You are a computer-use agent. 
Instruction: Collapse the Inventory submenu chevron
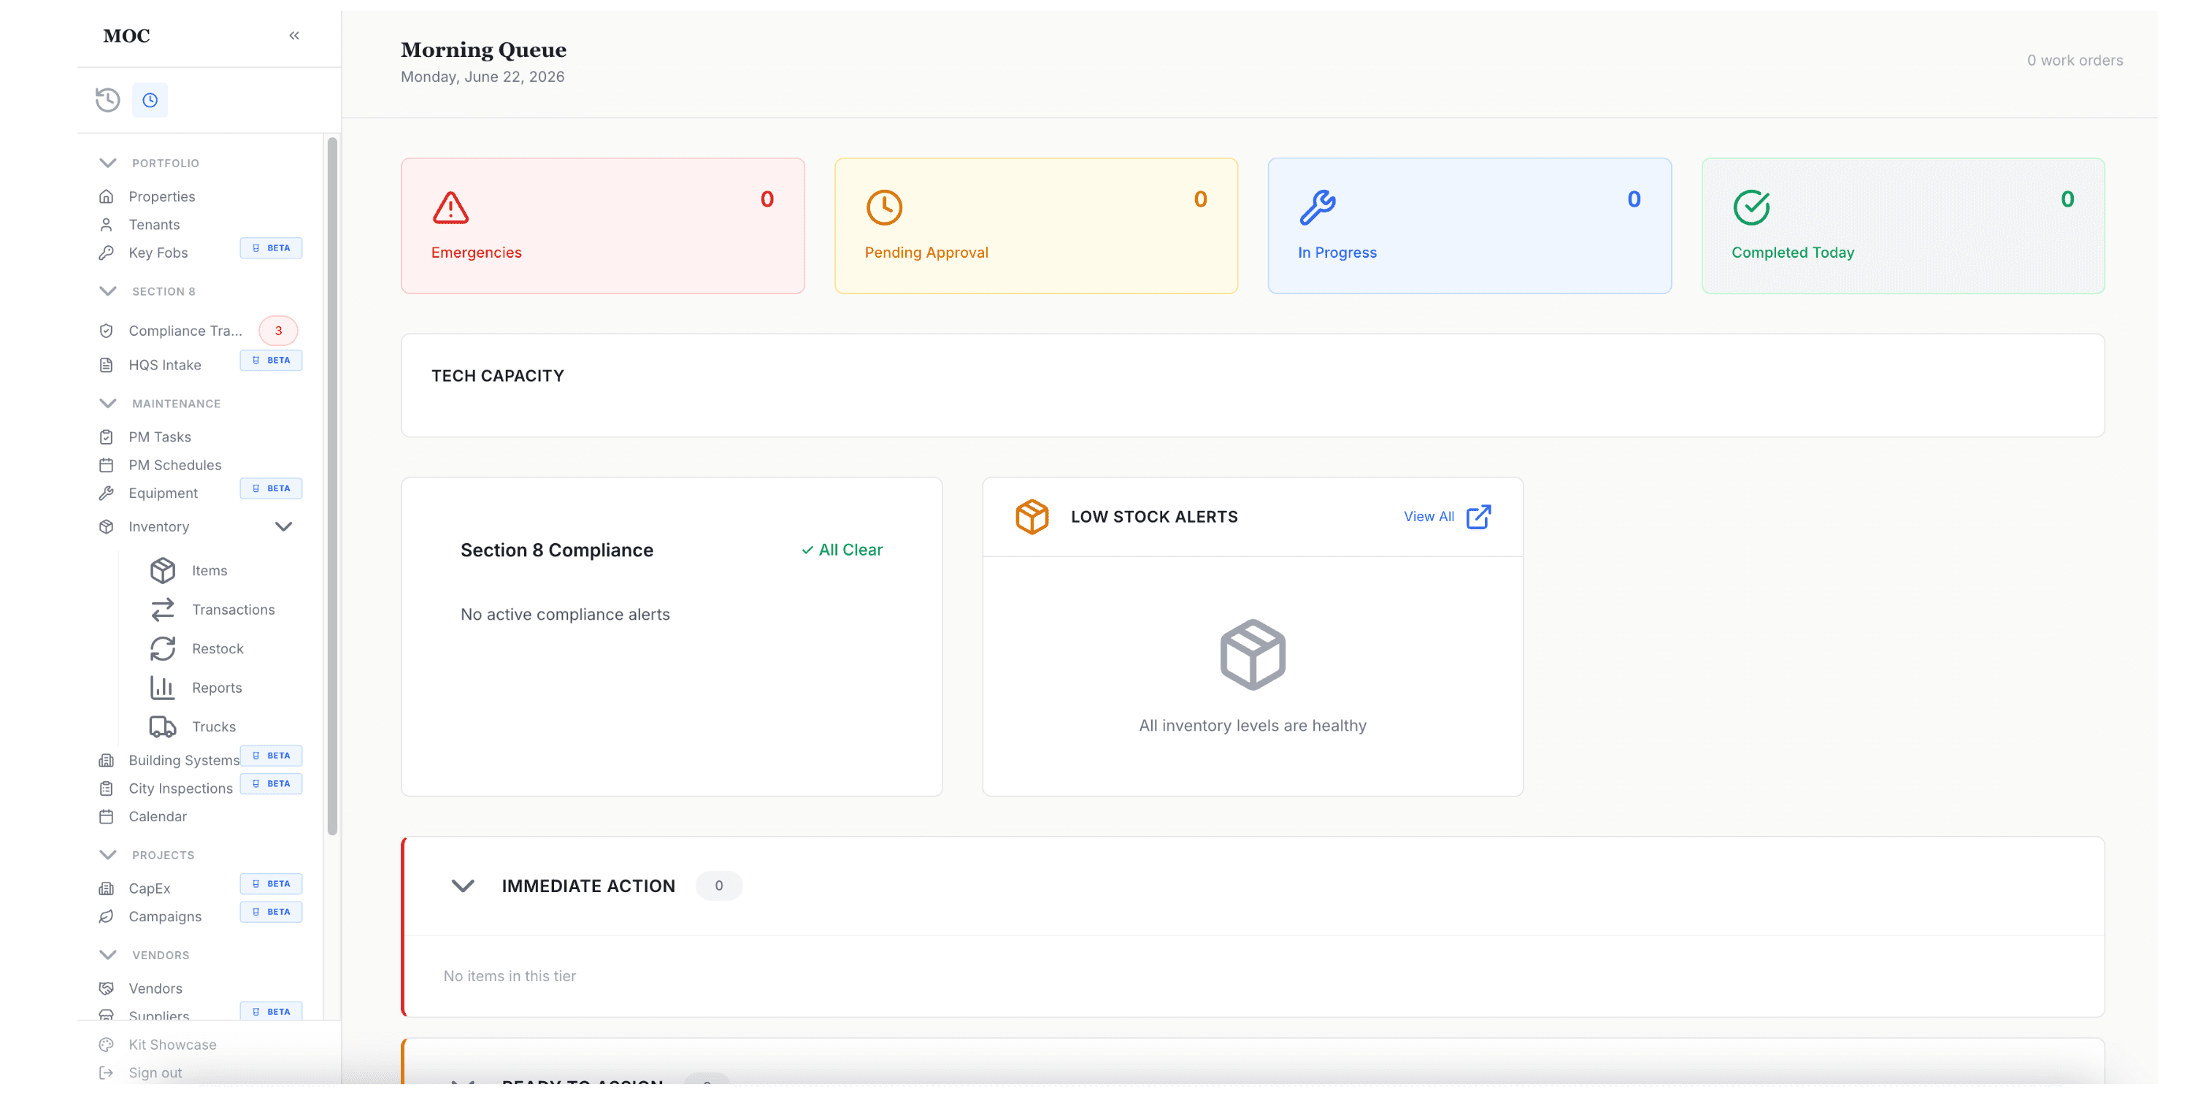(284, 527)
